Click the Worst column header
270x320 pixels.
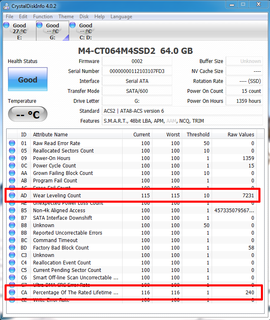tap(167, 135)
